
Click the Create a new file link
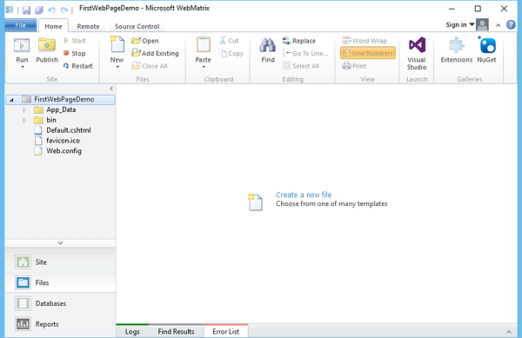click(304, 195)
